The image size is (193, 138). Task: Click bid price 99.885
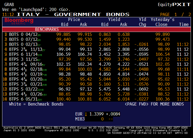point(63,34)
